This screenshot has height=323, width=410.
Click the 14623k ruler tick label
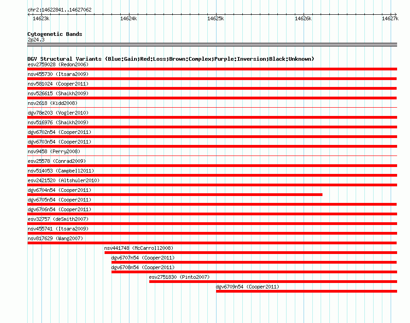point(41,18)
